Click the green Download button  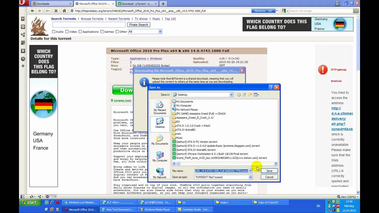pos(123,90)
